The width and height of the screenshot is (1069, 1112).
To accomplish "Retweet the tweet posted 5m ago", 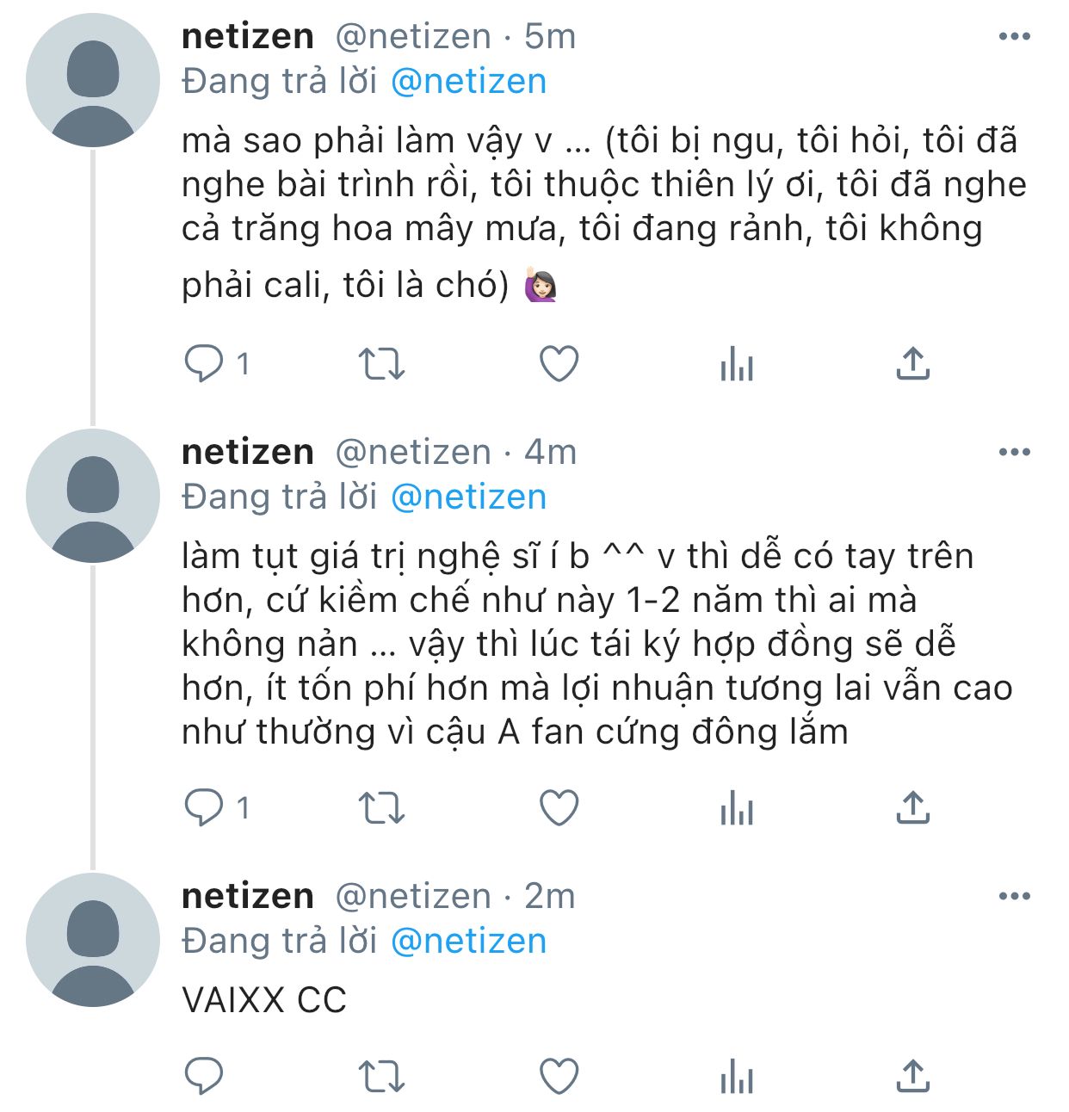I will (381, 364).
